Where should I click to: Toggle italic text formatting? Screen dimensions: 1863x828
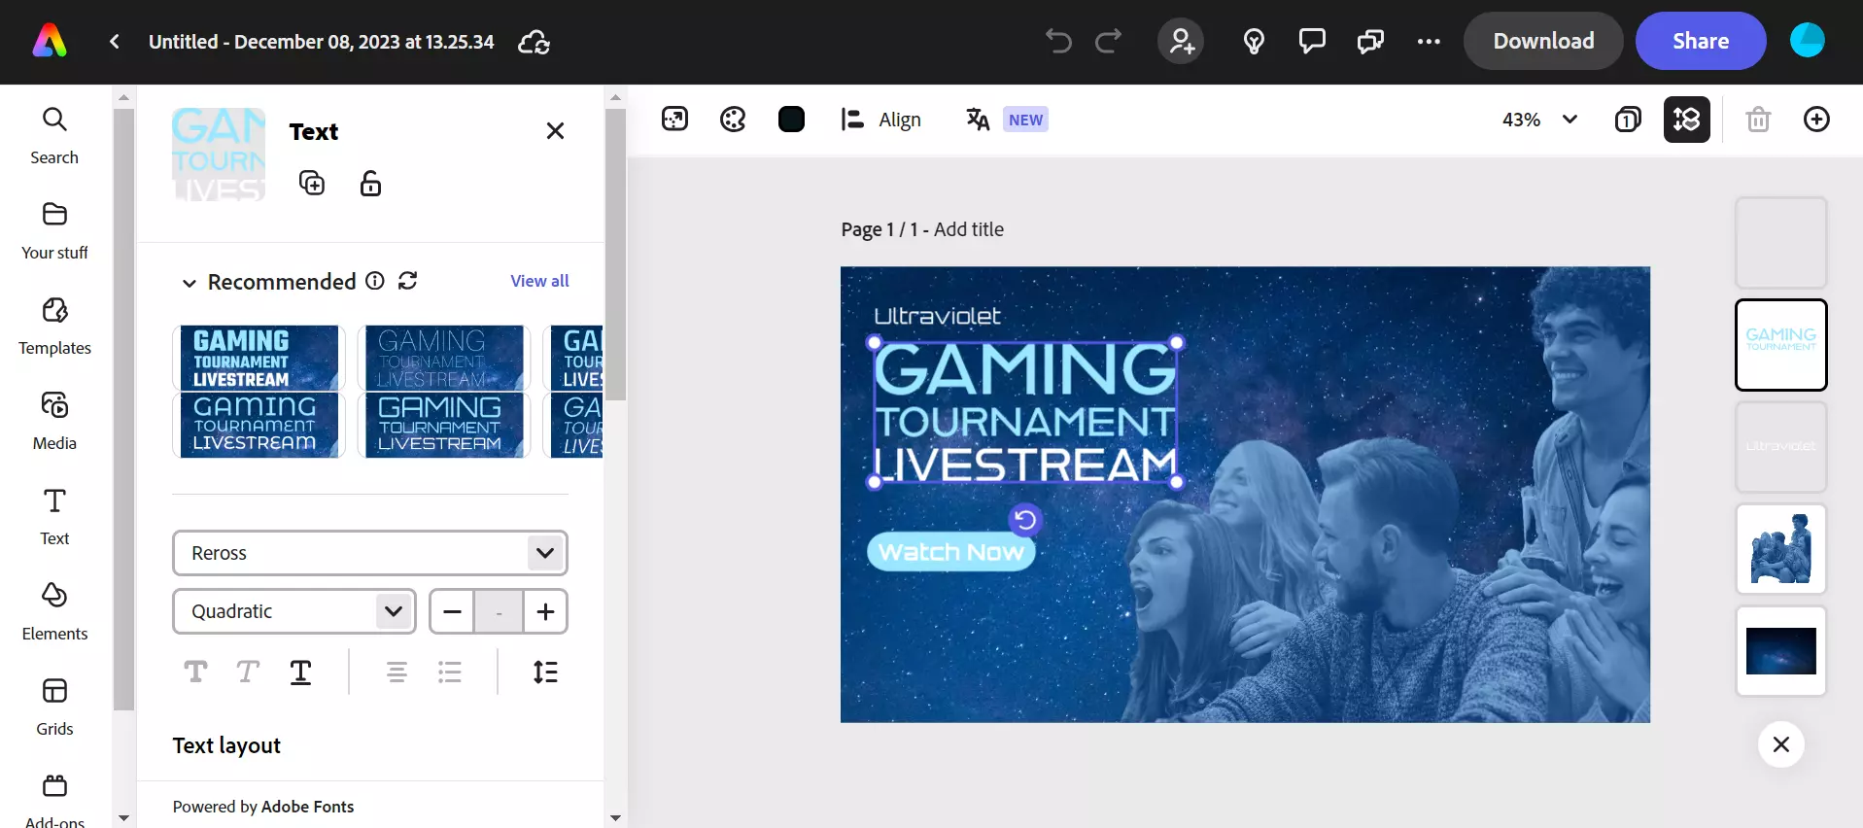[x=248, y=672]
